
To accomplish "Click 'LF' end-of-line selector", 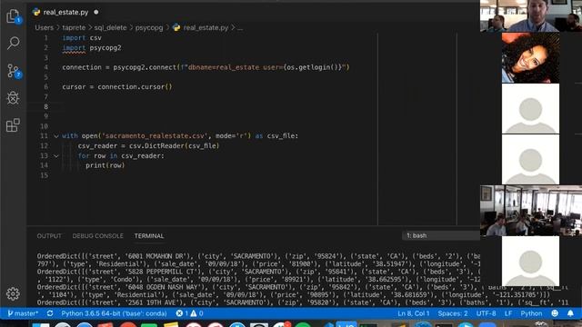I will [508, 313].
